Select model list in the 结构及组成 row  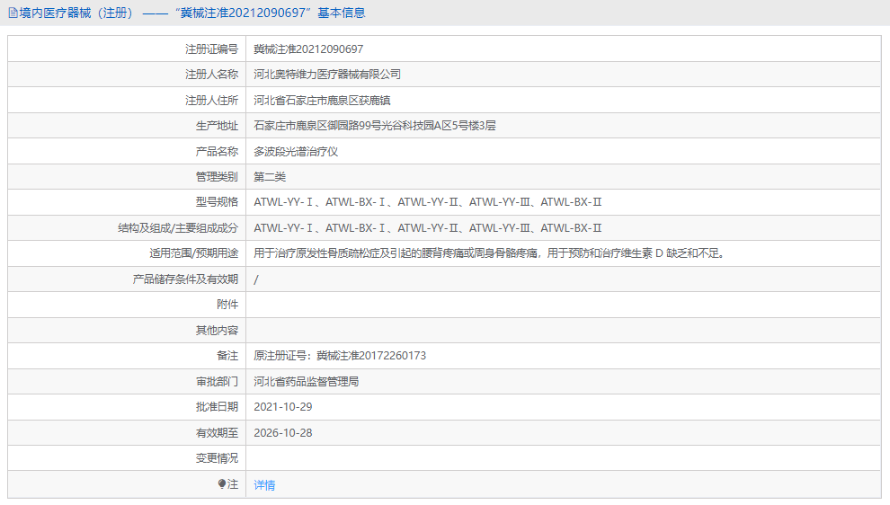pos(427,228)
